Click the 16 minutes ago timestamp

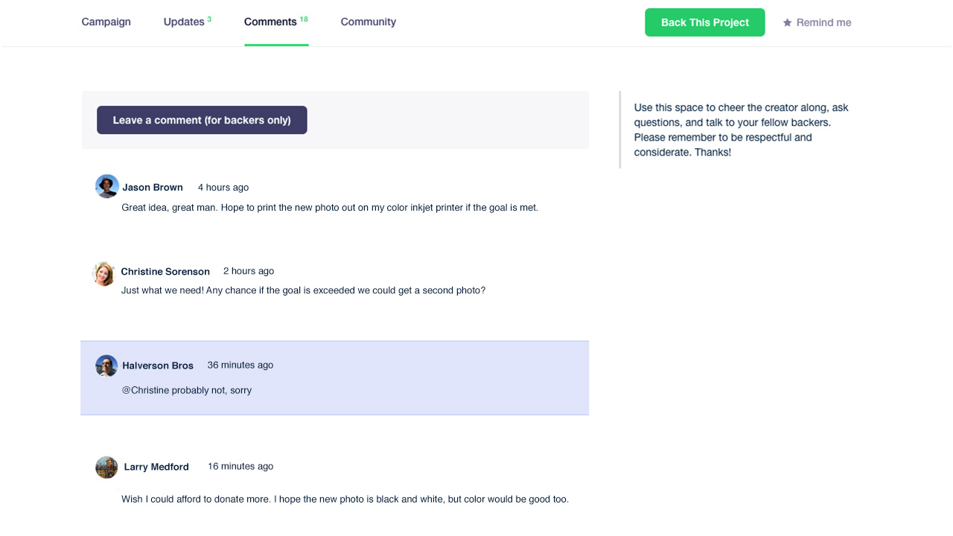tap(240, 466)
